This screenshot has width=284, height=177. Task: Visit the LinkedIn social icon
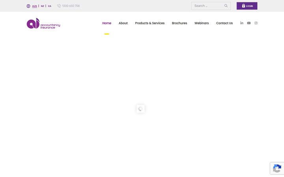pos(242,23)
